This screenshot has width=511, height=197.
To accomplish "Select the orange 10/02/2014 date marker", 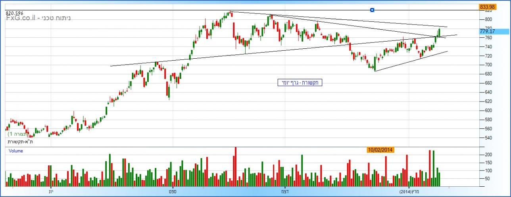I will [380, 150].
